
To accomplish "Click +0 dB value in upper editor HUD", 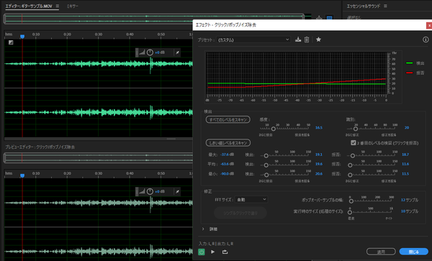I will point(160,52).
